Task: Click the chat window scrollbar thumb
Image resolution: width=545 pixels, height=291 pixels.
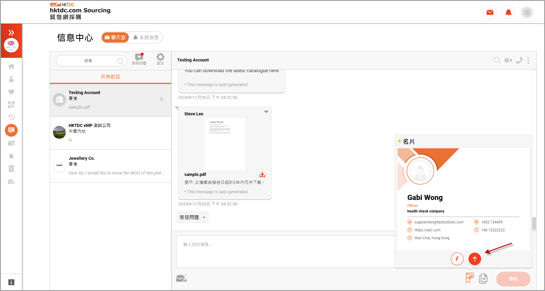Action: (x=534, y=223)
